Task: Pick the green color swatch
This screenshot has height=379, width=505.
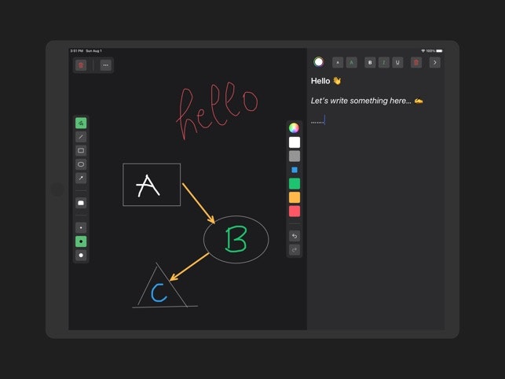Action: click(295, 183)
